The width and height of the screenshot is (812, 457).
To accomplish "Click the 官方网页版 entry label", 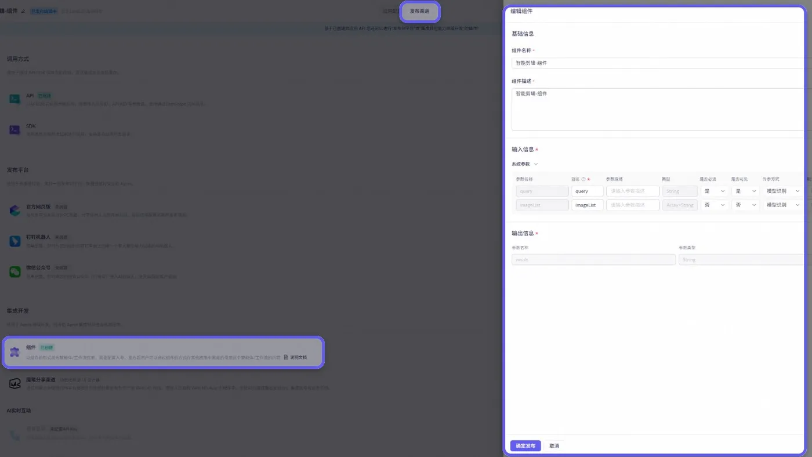I will 39,206.
